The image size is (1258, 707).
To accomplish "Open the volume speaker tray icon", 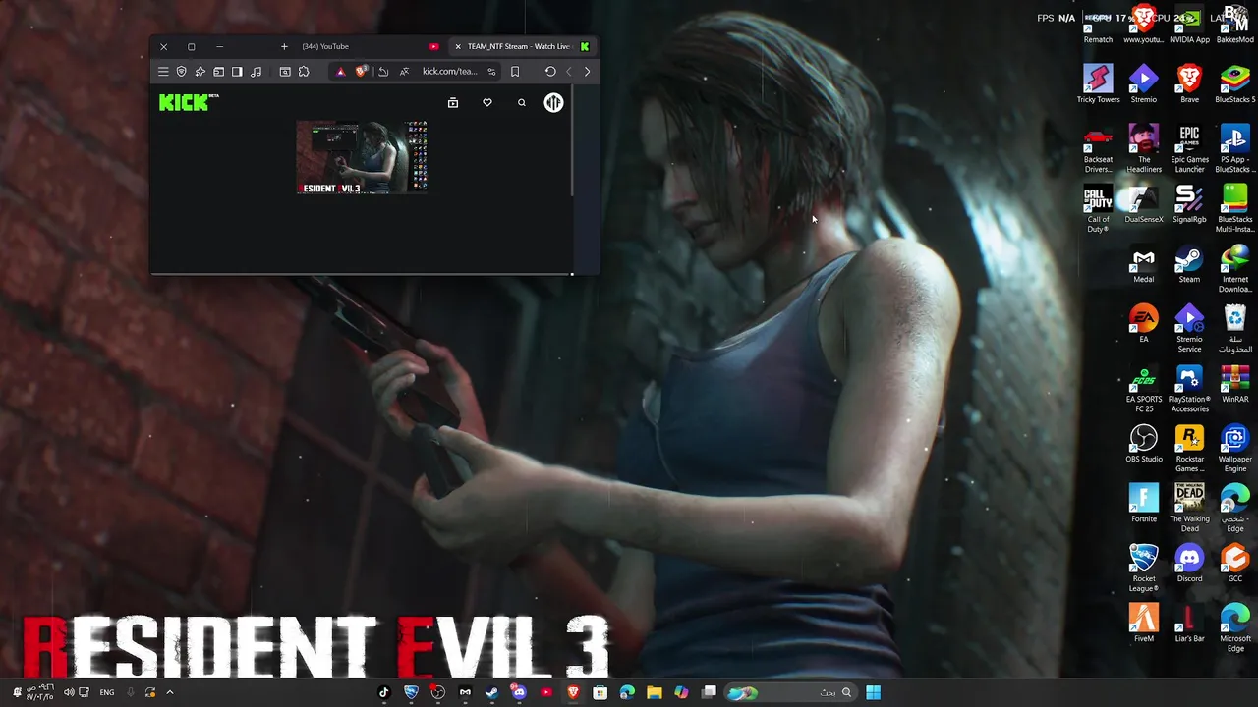I will click(x=69, y=692).
